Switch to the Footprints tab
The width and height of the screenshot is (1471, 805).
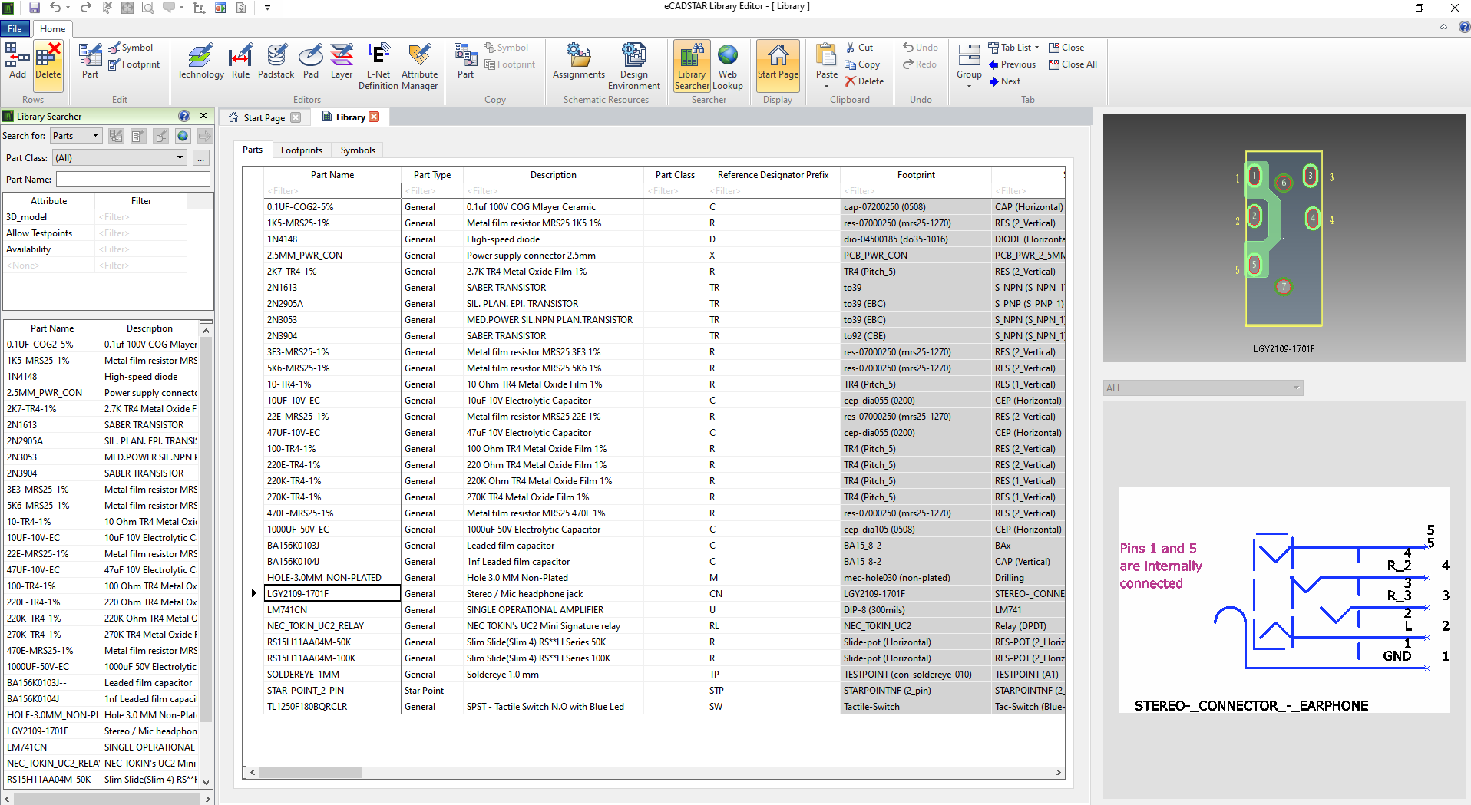pos(301,150)
